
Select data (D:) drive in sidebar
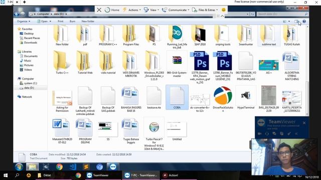[27, 88]
